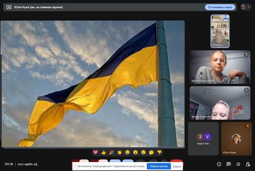Send the surprised face reaction
The image size is (255, 171).
pyautogui.click(x=135, y=152)
